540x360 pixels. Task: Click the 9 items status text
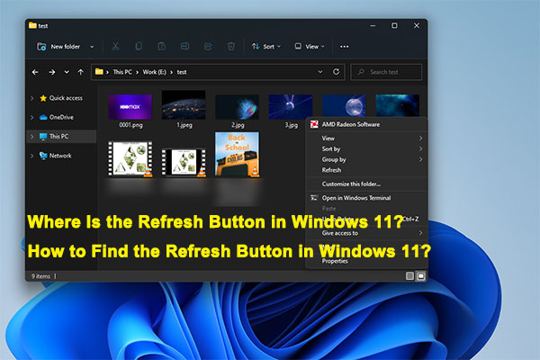[x=40, y=276]
